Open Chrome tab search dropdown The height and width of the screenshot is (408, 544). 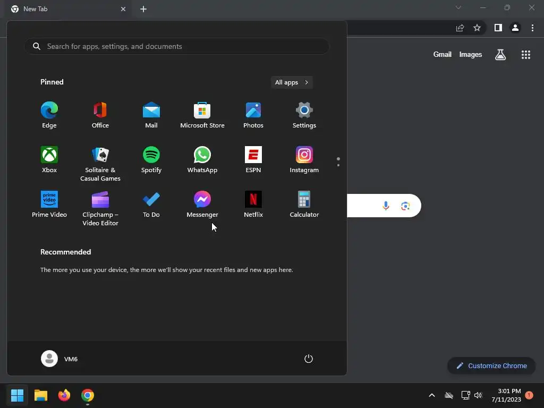coord(458,7)
